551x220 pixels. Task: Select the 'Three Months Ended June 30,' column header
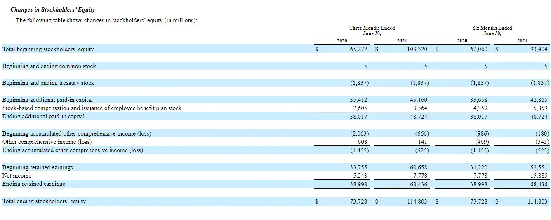[372, 30]
